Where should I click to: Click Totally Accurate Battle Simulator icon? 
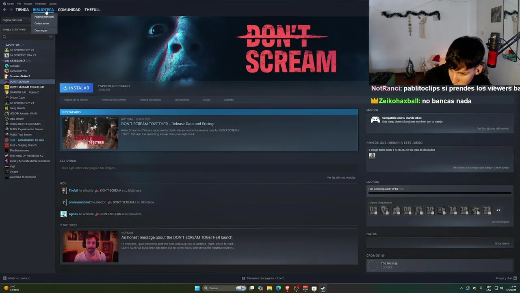6,161
